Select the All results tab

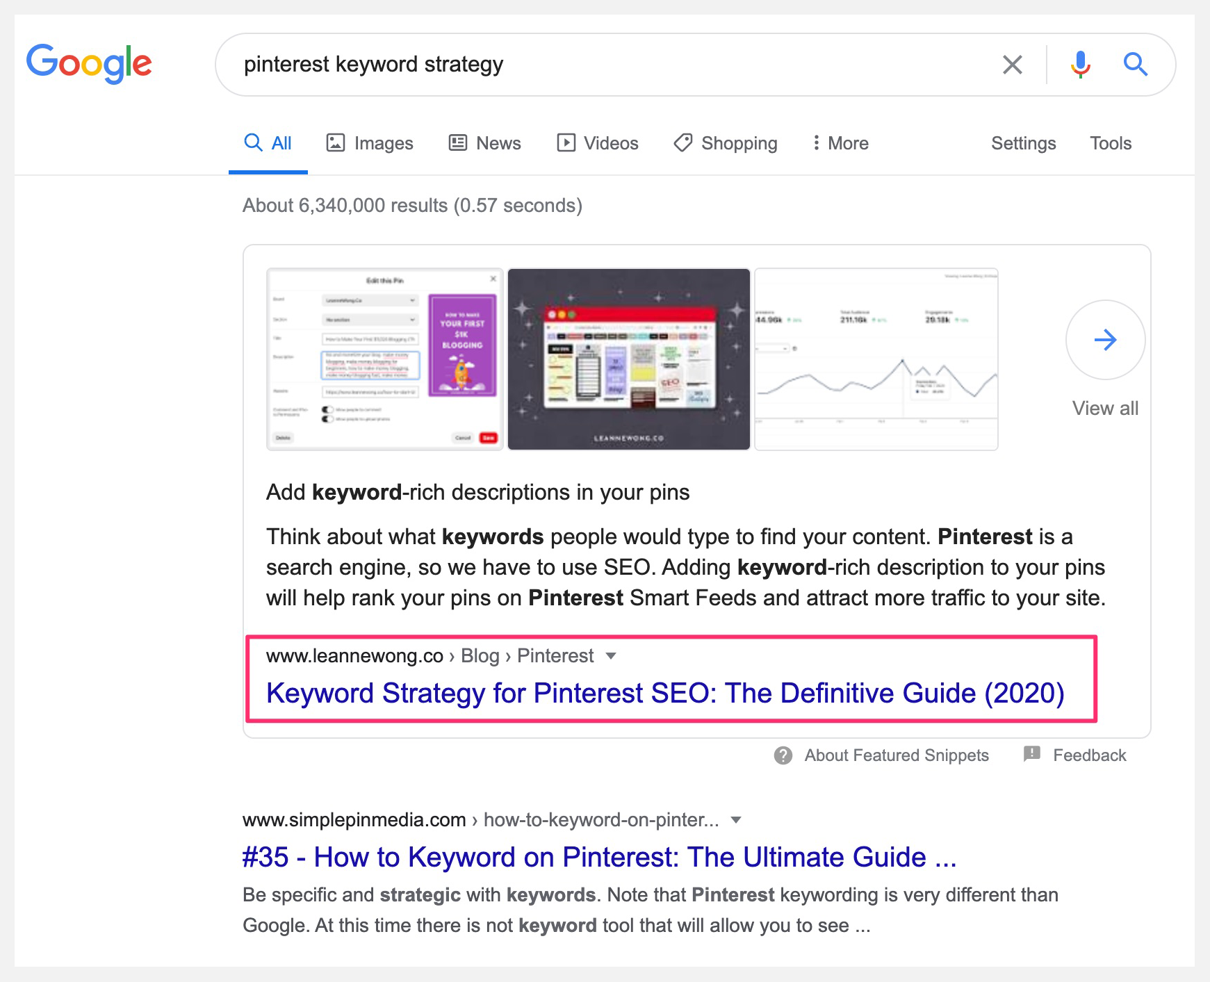click(268, 143)
